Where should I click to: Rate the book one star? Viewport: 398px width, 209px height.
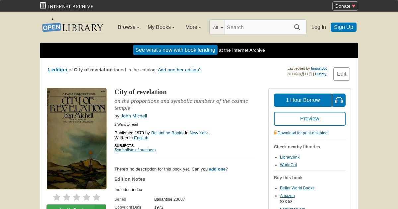pos(57,197)
